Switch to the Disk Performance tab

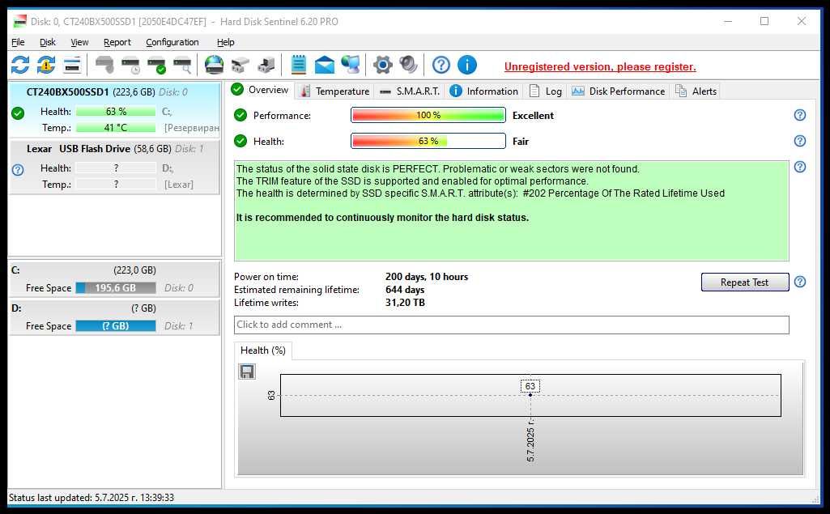tap(619, 91)
